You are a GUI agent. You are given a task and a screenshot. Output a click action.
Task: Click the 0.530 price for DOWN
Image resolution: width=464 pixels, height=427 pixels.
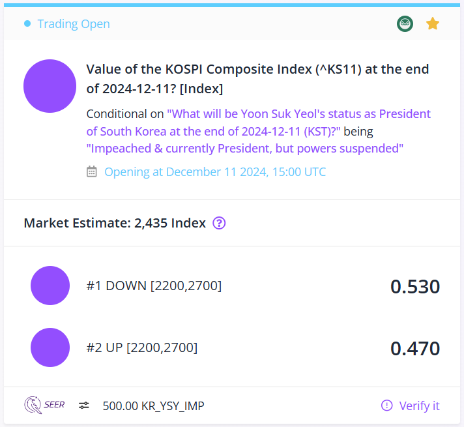pos(415,286)
